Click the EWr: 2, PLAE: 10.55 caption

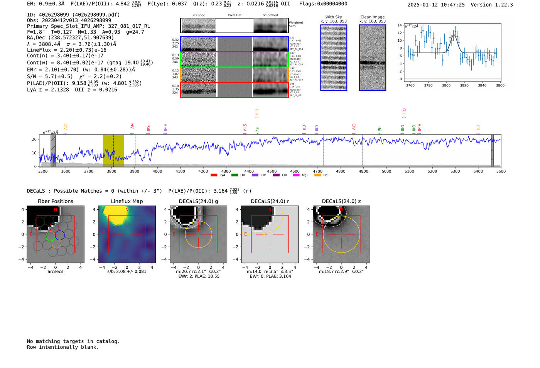coord(199,276)
